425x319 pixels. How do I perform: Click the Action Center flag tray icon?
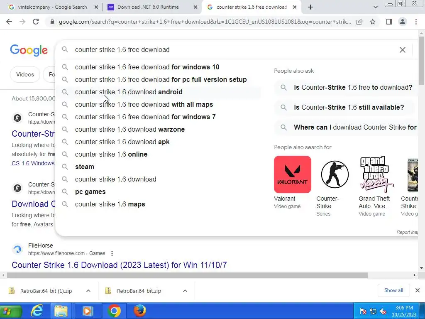(363, 312)
